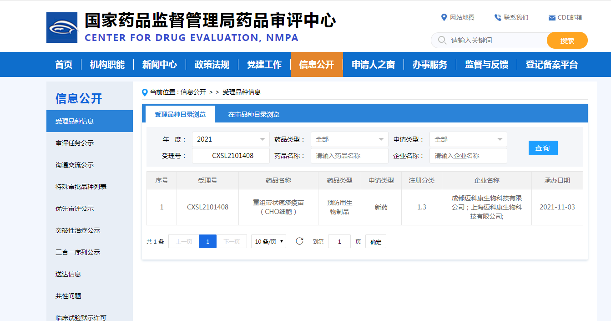Click the 企业名称 input field

468,156
